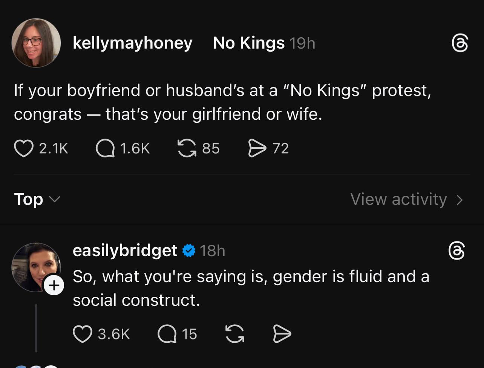Tap kellymayhoney's profile picture

(x=36, y=43)
